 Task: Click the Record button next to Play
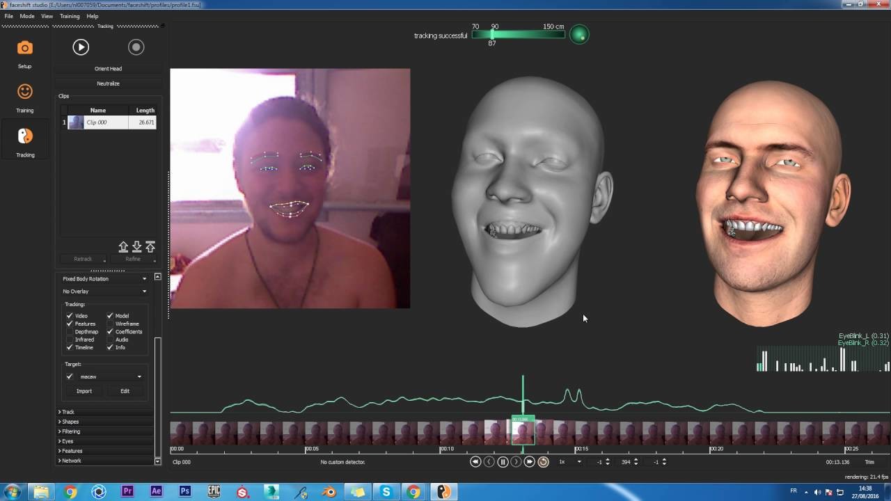pyautogui.click(x=136, y=47)
